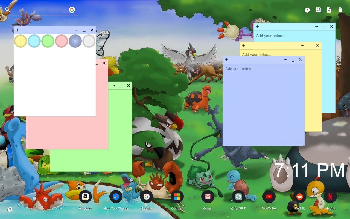Add a note from the white note's plus
The height and width of the screenshot is (219, 350).
17,30
